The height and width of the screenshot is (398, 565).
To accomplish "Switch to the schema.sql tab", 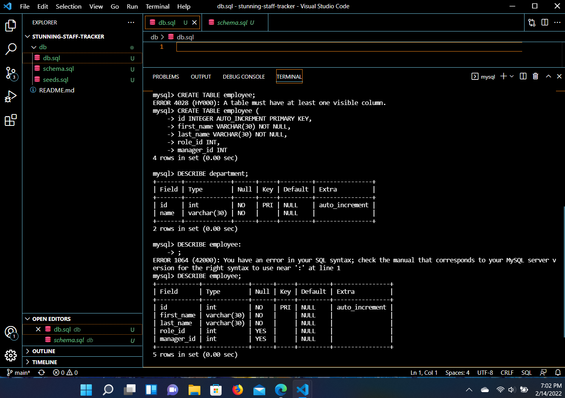I will coord(235,22).
